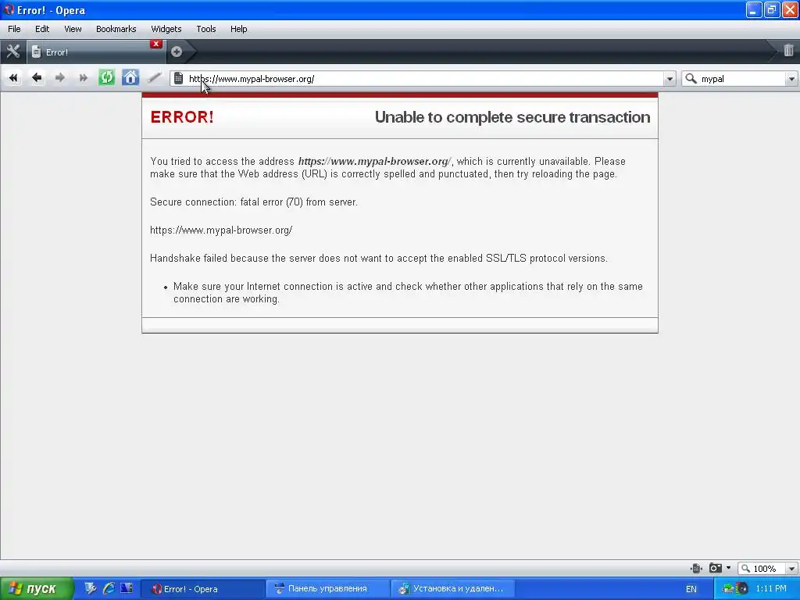Click the red ERROR! heading
This screenshot has height=600, width=800.
(x=181, y=117)
